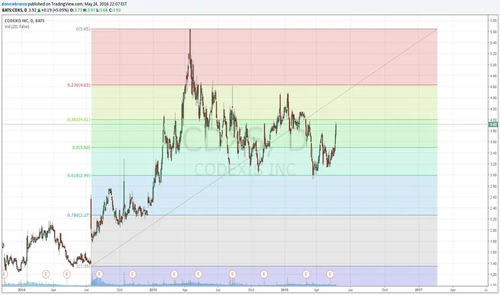Screen dimensions: 500x295
Task: Click the 2016 label on time axis
Action: pyautogui.click(x=285, y=290)
